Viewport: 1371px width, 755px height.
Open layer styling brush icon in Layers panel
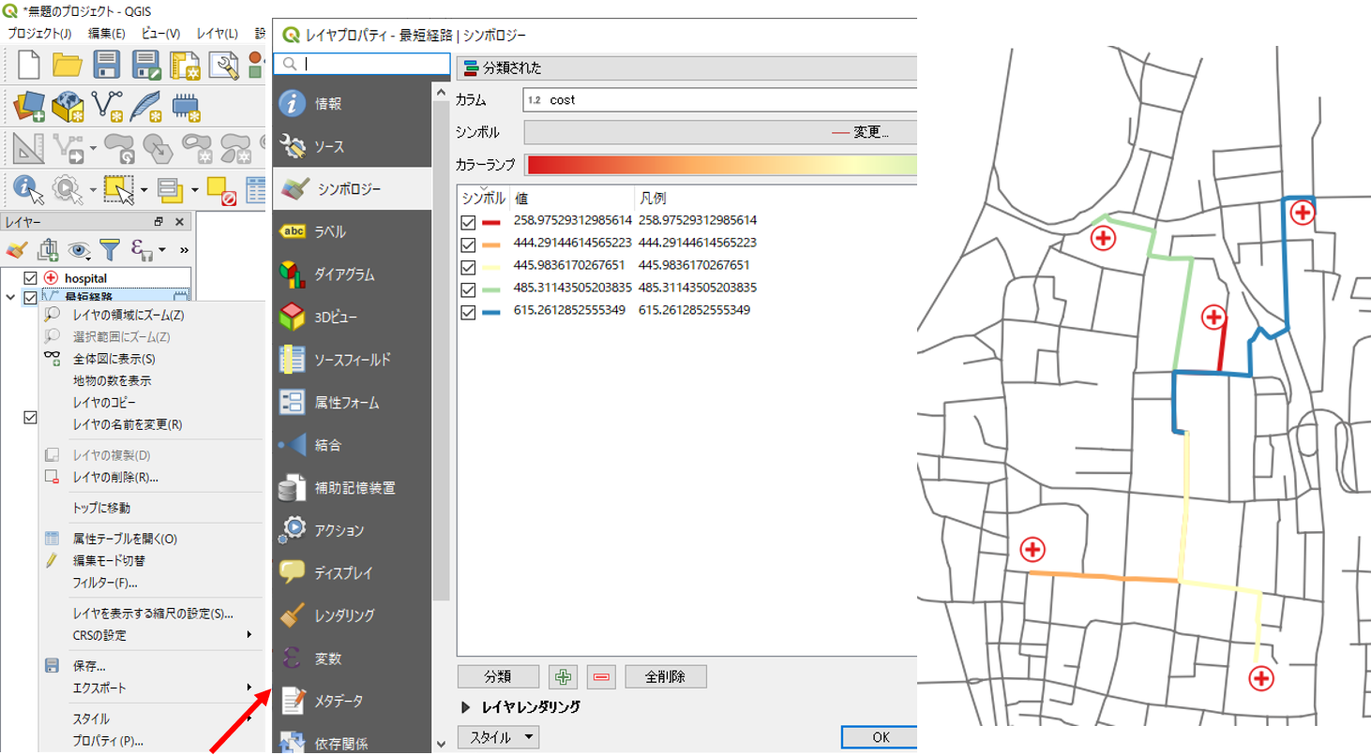(16, 249)
